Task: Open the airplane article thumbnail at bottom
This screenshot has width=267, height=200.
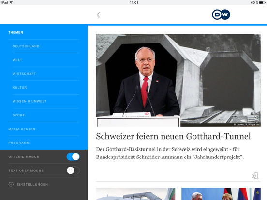Action: 135,194
